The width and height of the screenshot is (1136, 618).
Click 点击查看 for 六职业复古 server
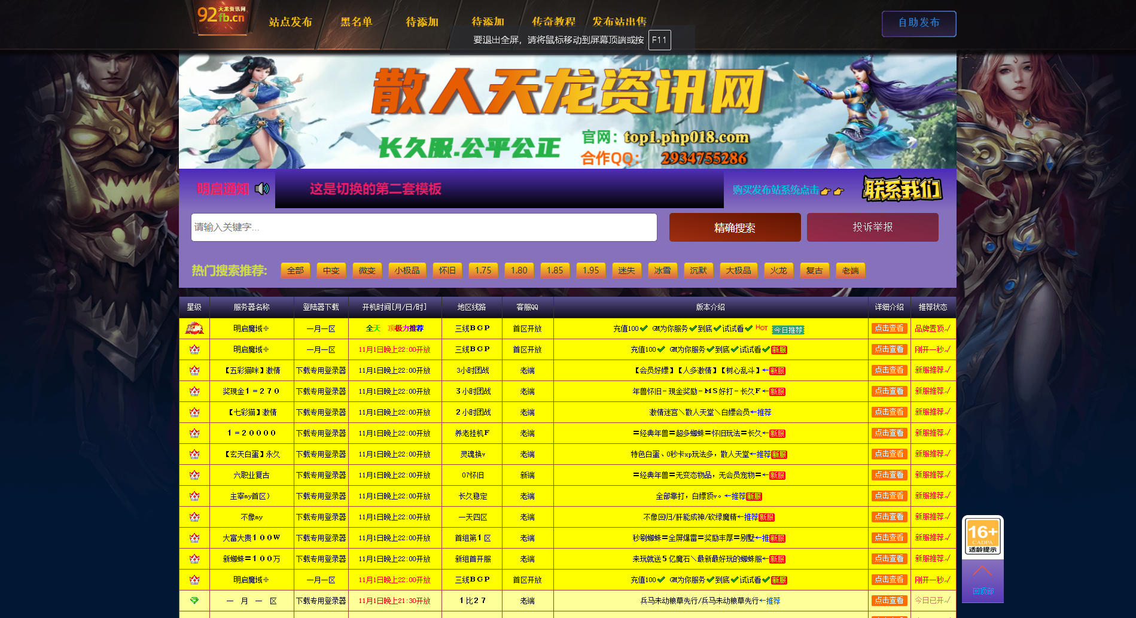[x=889, y=475]
